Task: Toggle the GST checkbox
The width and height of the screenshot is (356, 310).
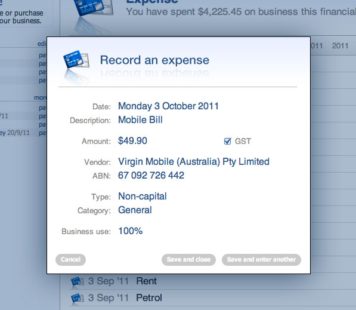Action: [227, 141]
